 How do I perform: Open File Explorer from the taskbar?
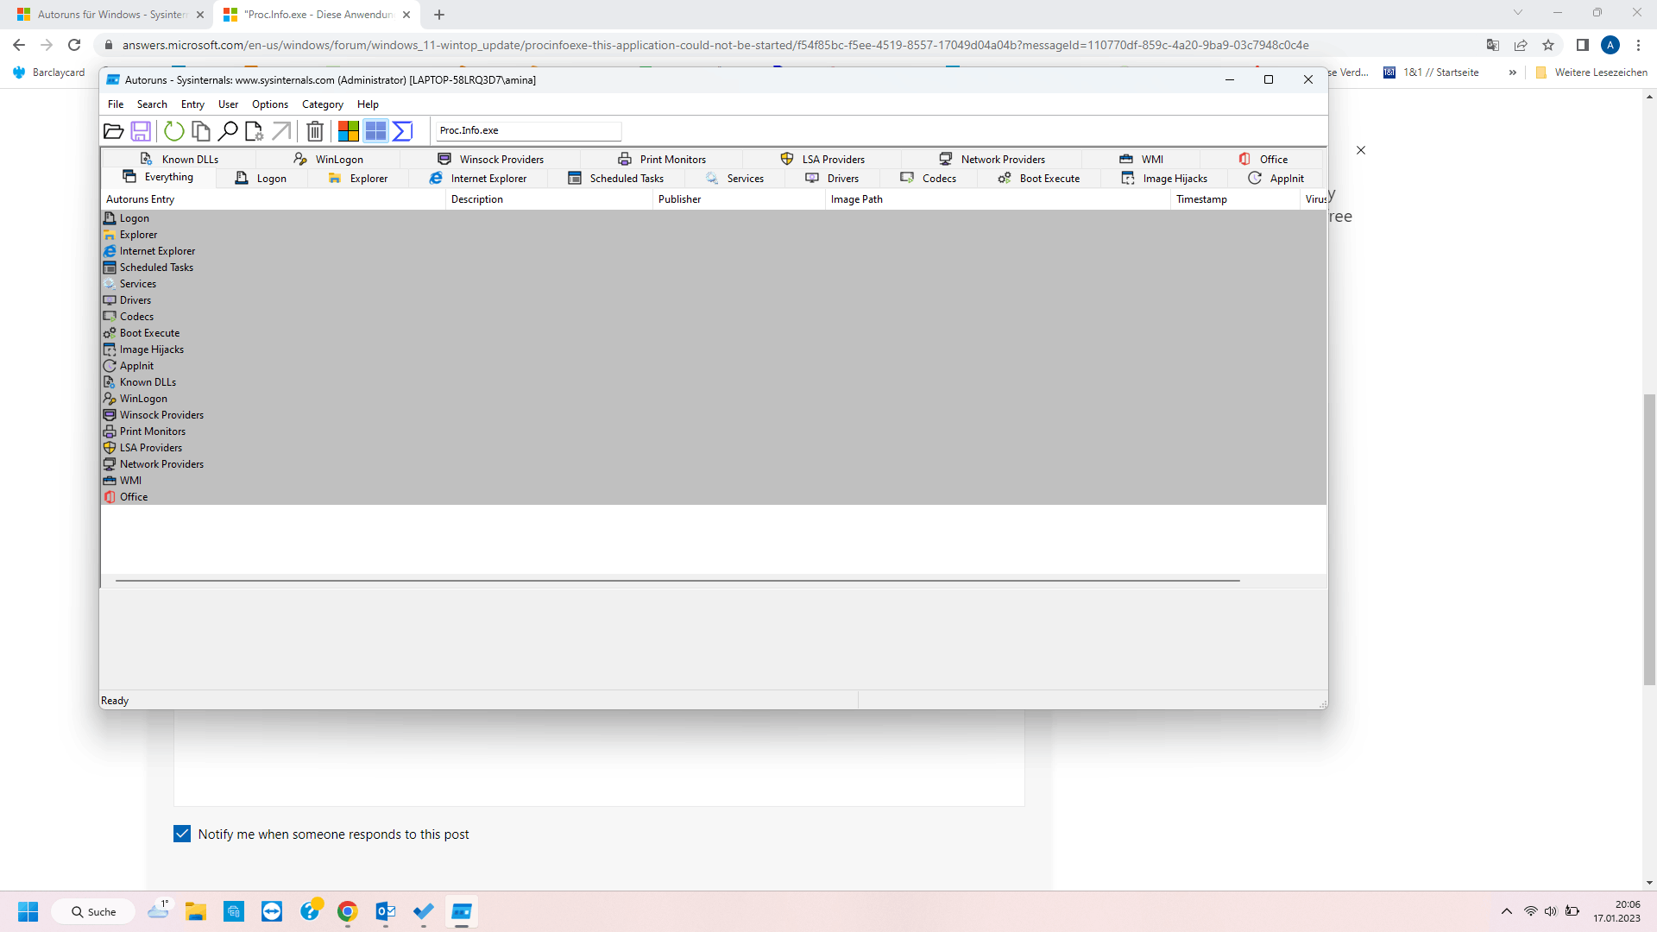pos(196,911)
